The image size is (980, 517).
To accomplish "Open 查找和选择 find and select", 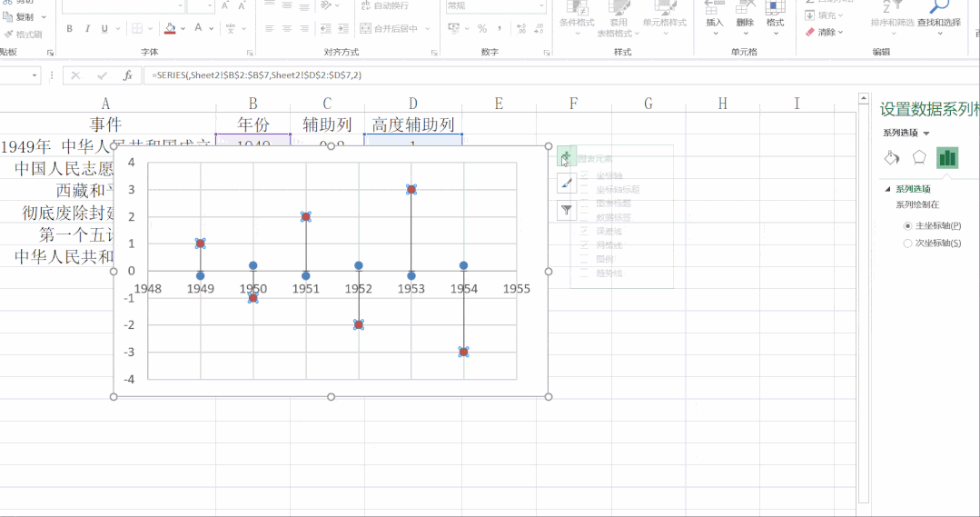I will 939,17.
